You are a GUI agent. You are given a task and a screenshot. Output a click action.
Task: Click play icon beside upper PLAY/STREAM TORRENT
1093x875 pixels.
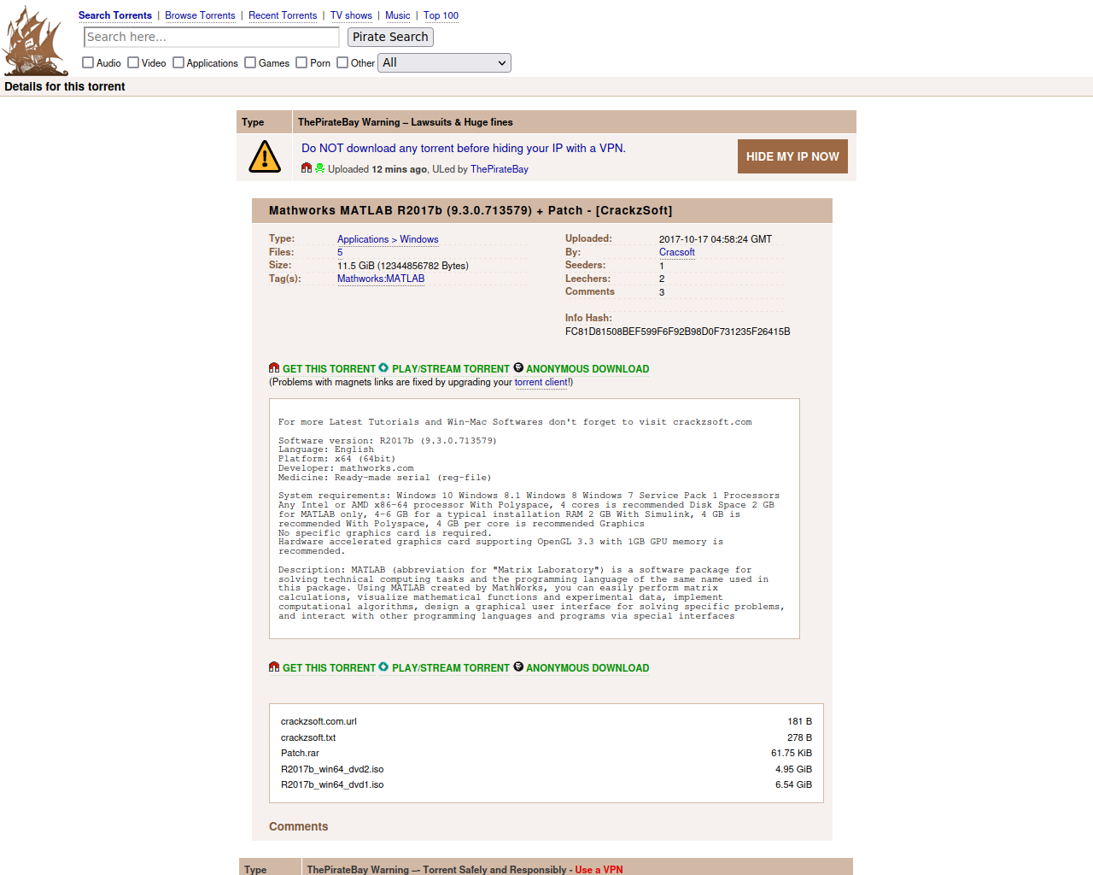coord(383,368)
